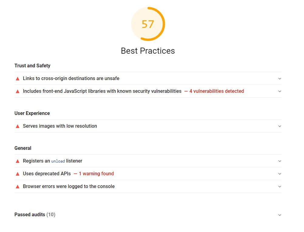Click the fail icon next to low resolution images

tap(18, 126)
